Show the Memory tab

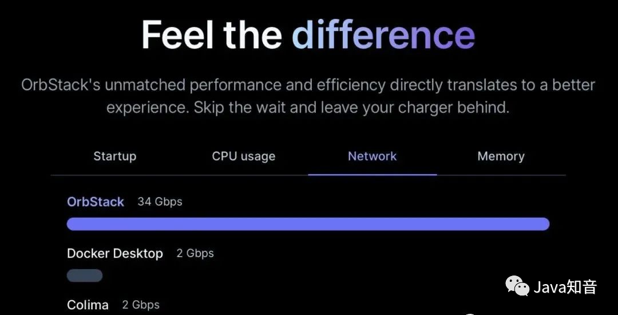click(501, 156)
